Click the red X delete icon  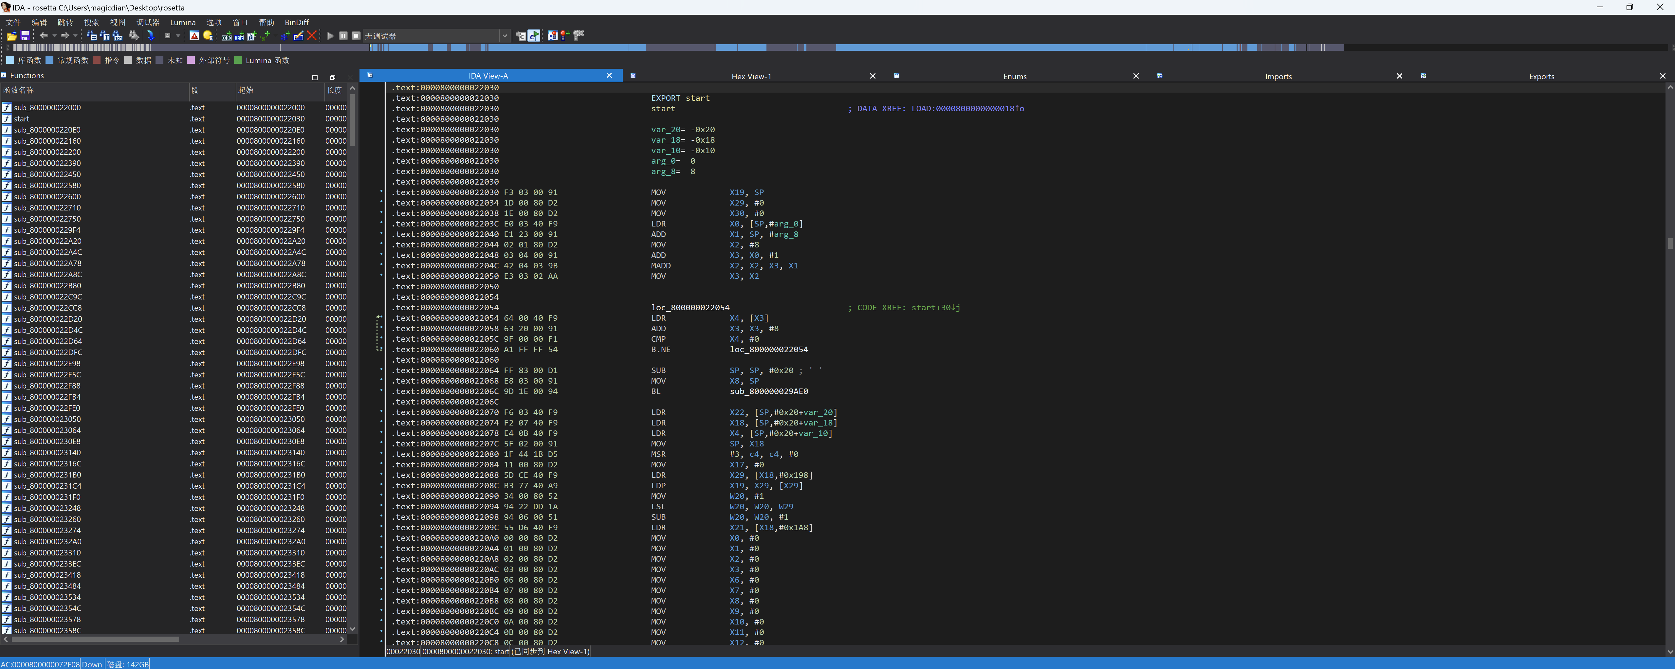311,36
